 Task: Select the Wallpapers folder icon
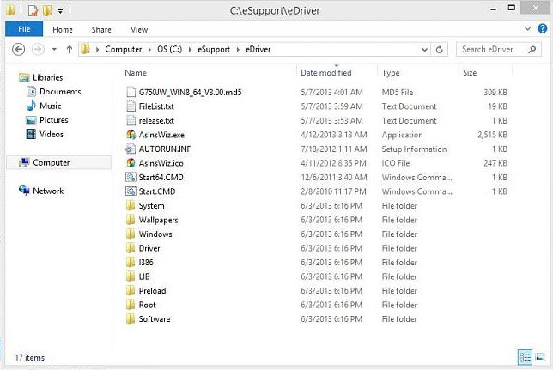coord(131,220)
